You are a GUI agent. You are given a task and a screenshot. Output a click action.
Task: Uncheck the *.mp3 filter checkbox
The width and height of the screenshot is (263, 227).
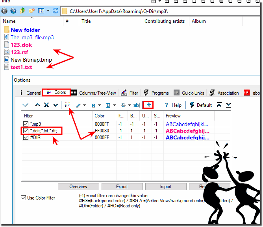[26, 124]
